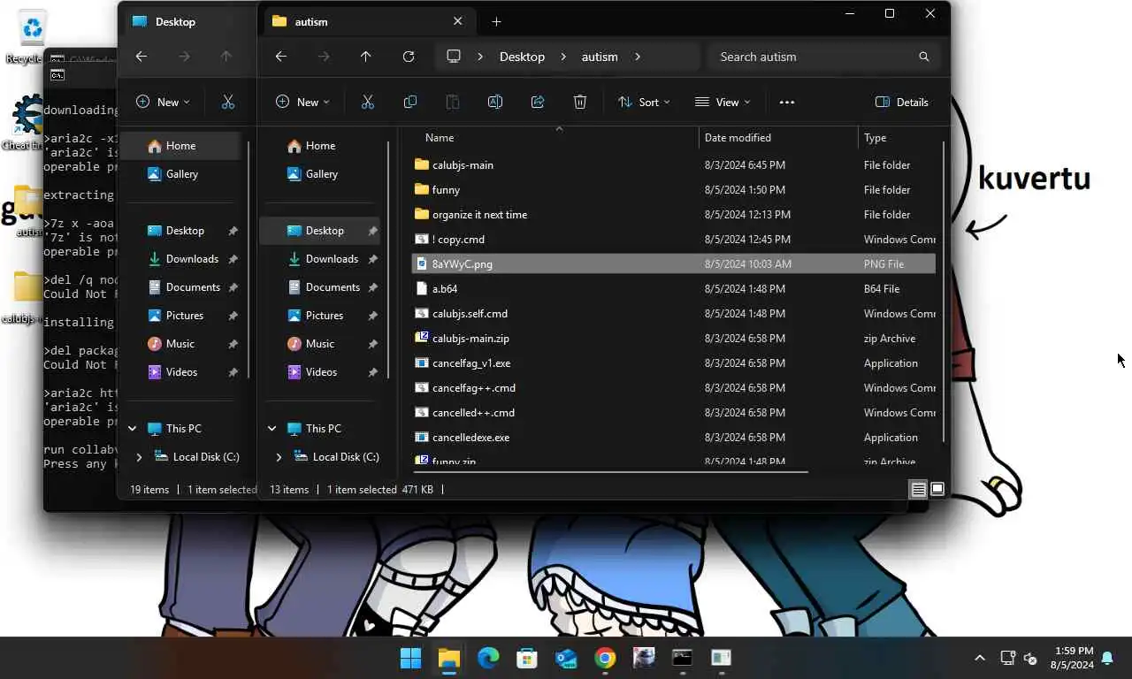1132x679 pixels.
Task: Open Google Chrome from taskbar
Action: point(605,658)
